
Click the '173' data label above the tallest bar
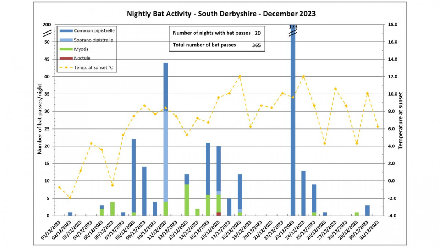click(x=293, y=27)
